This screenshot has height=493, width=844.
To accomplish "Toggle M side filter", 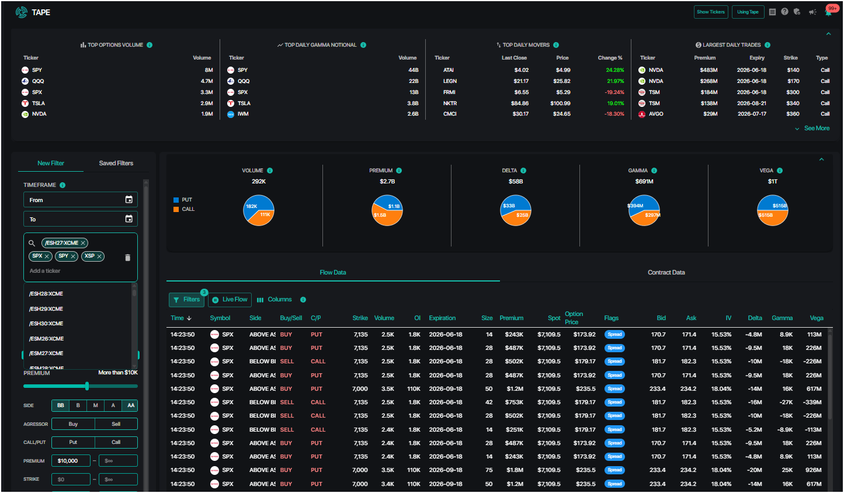I will coord(96,405).
